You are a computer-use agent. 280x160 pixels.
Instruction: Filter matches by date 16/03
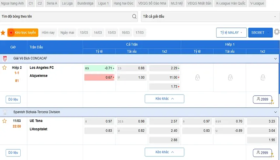(x=126, y=33)
